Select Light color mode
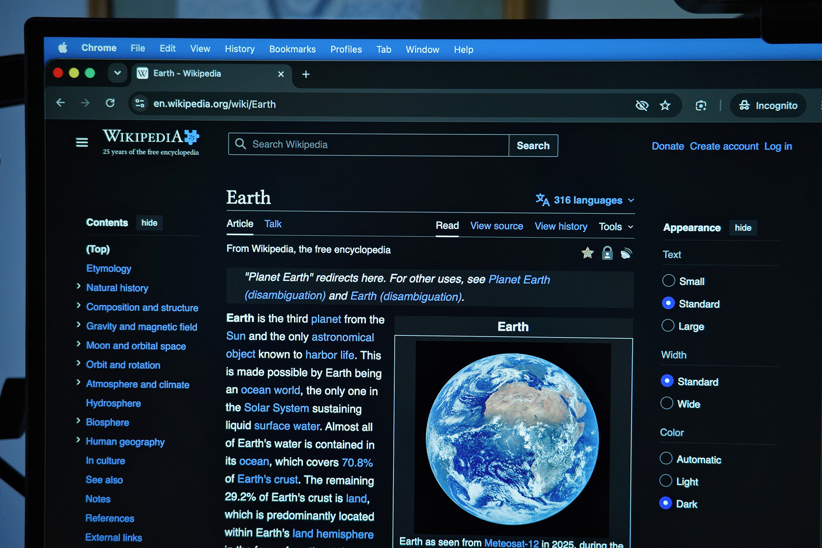Image resolution: width=822 pixels, height=548 pixels. (666, 480)
